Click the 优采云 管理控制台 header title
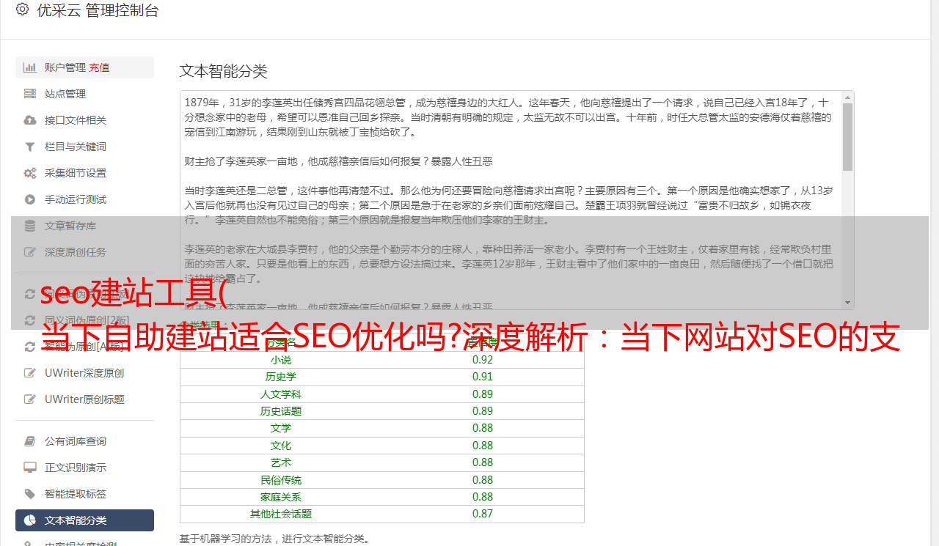 point(98,10)
